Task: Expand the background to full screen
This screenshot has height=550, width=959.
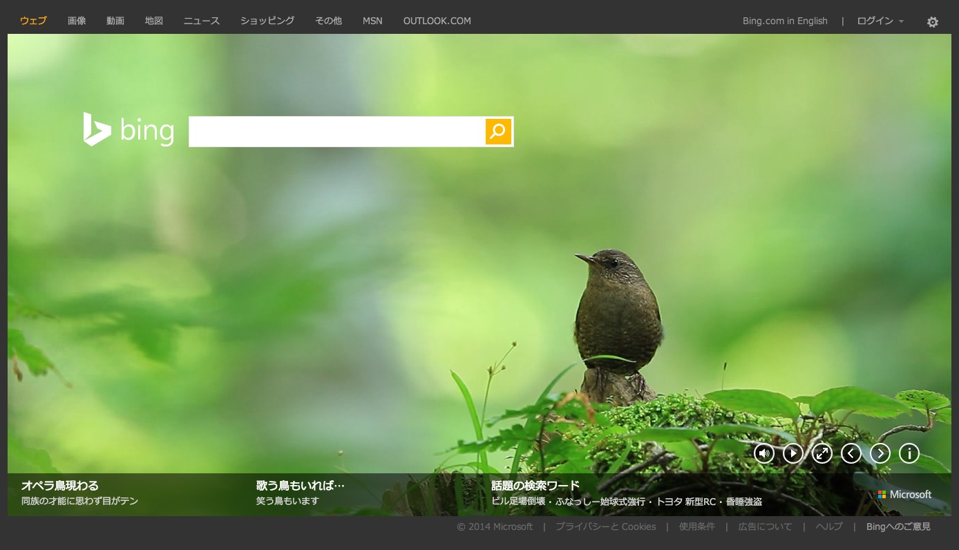Action: pos(822,453)
